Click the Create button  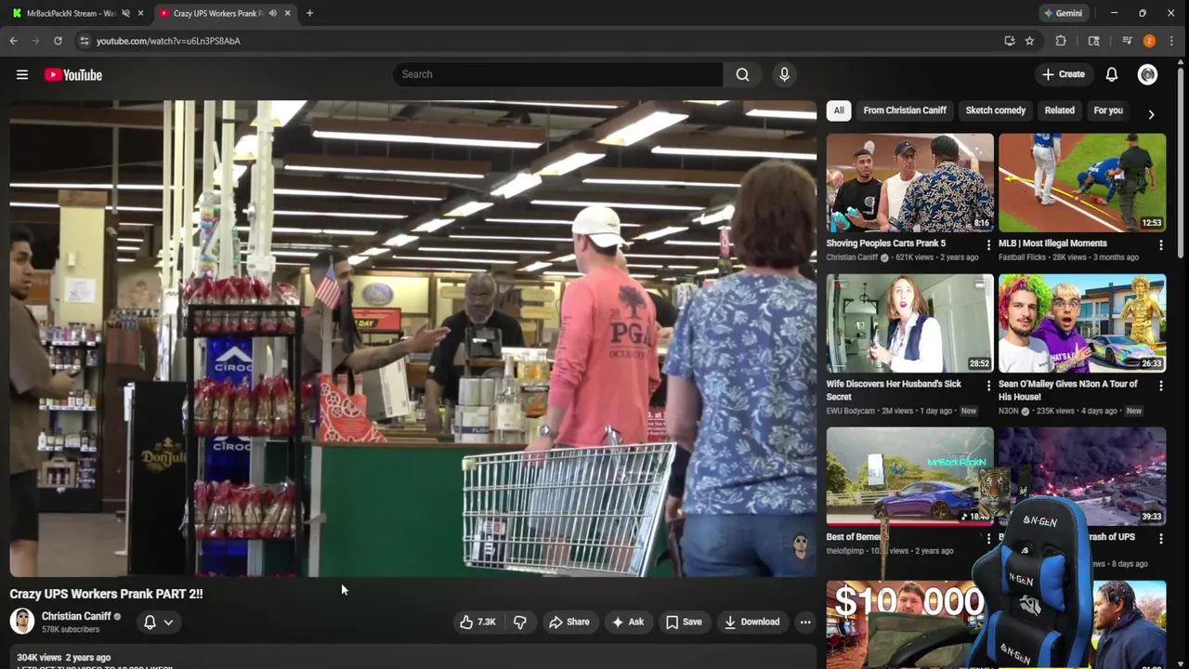point(1064,74)
